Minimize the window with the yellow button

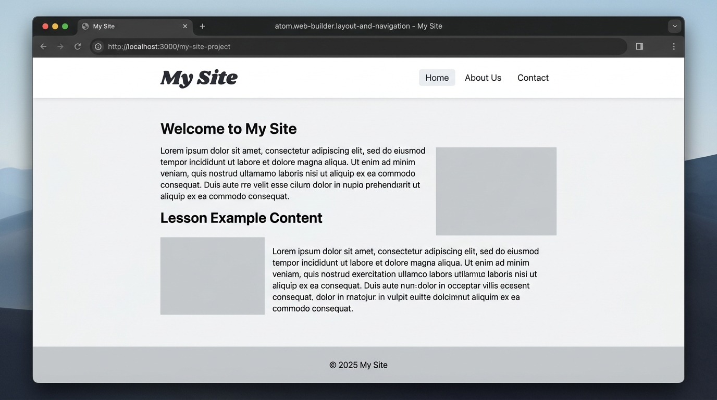(55, 26)
